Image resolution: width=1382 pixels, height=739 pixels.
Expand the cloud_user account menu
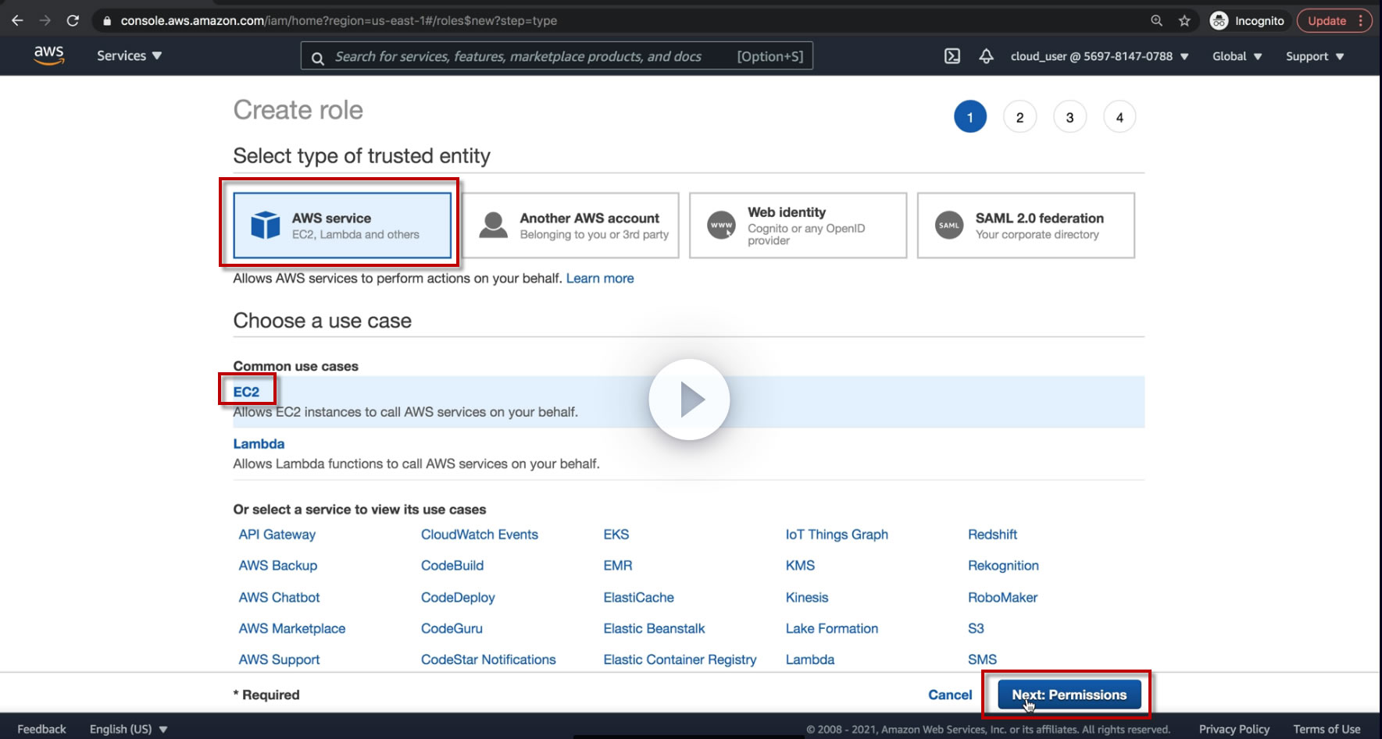pos(1099,56)
